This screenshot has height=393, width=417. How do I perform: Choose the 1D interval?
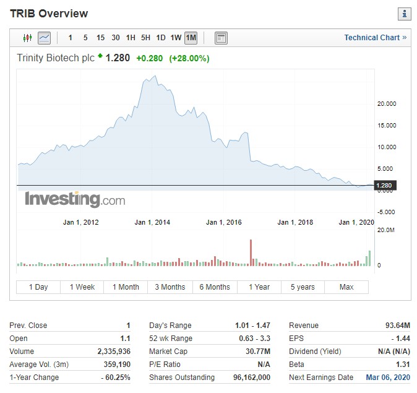click(x=161, y=38)
